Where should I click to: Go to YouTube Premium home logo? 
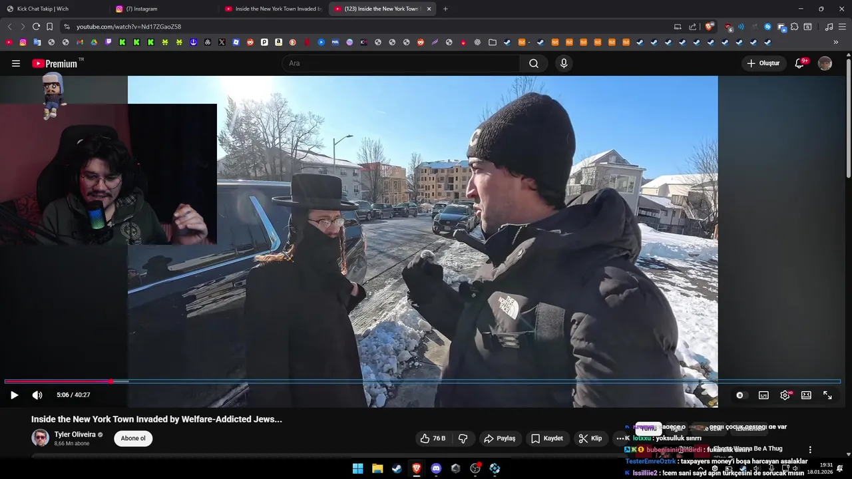click(x=55, y=63)
